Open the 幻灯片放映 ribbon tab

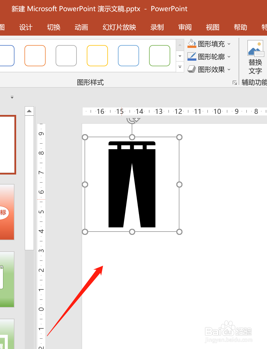point(119,27)
